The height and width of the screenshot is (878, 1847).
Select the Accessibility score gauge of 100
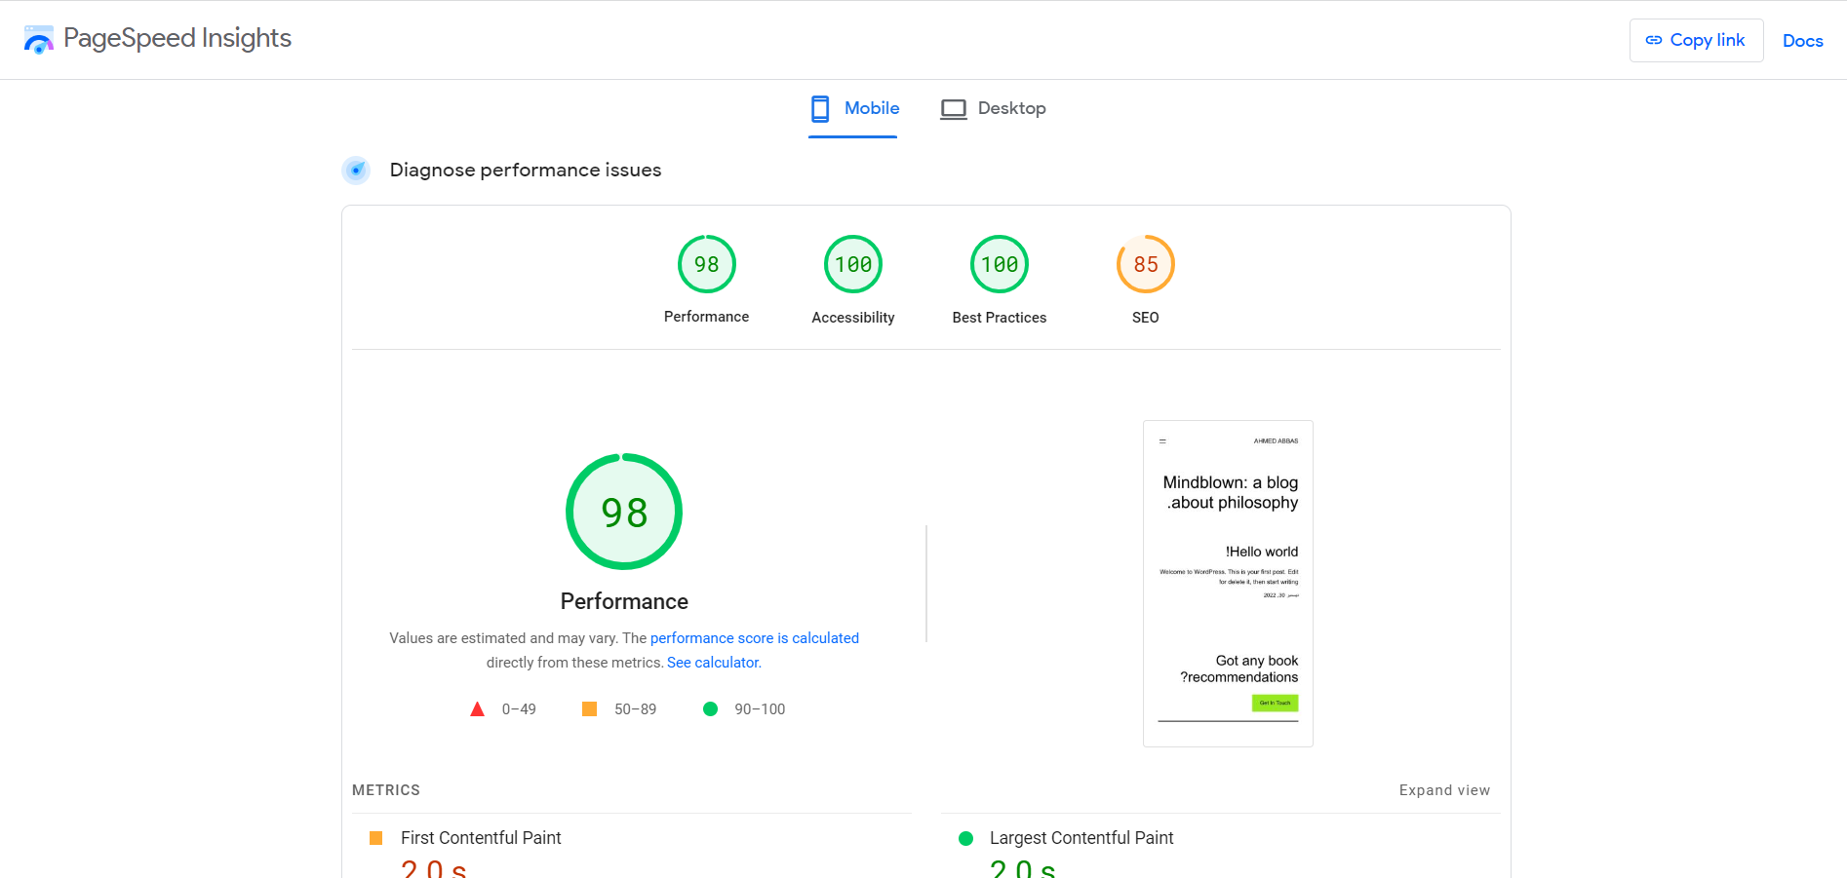click(x=852, y=264)
